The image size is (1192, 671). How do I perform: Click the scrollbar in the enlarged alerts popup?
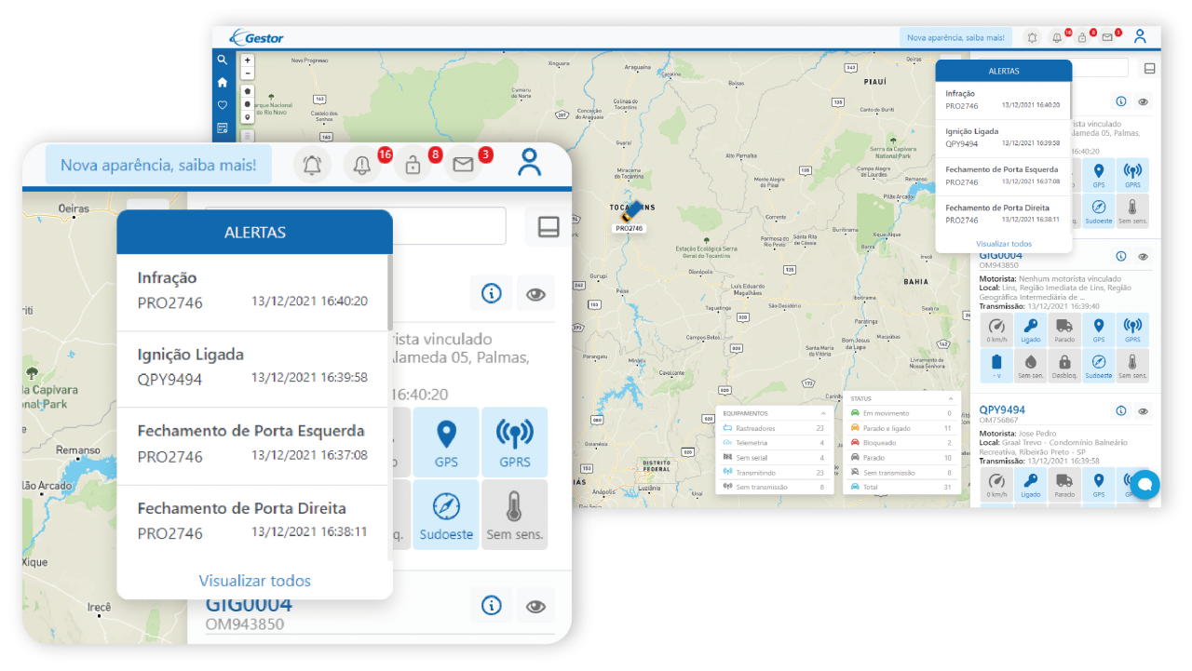click(389, 293)
